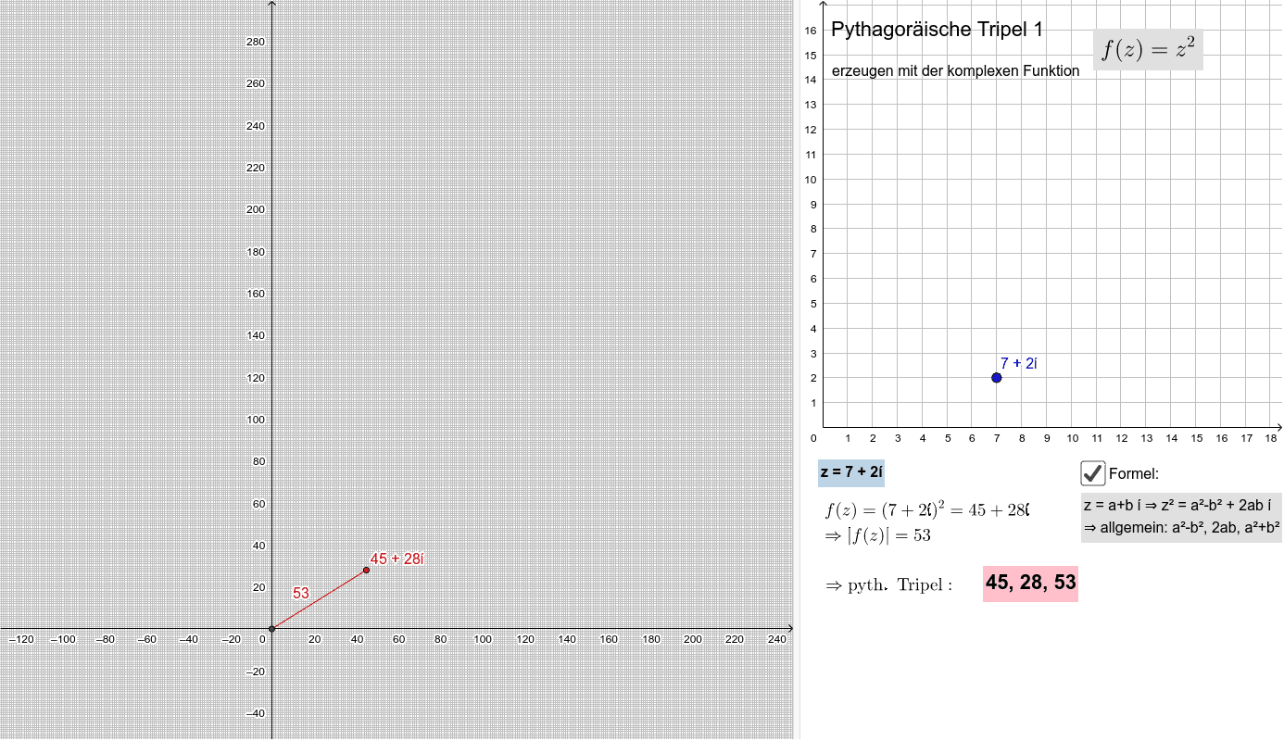Click the 'pyth. Tripel :' label
The image size is (1284, 741).
pos(889,585)
